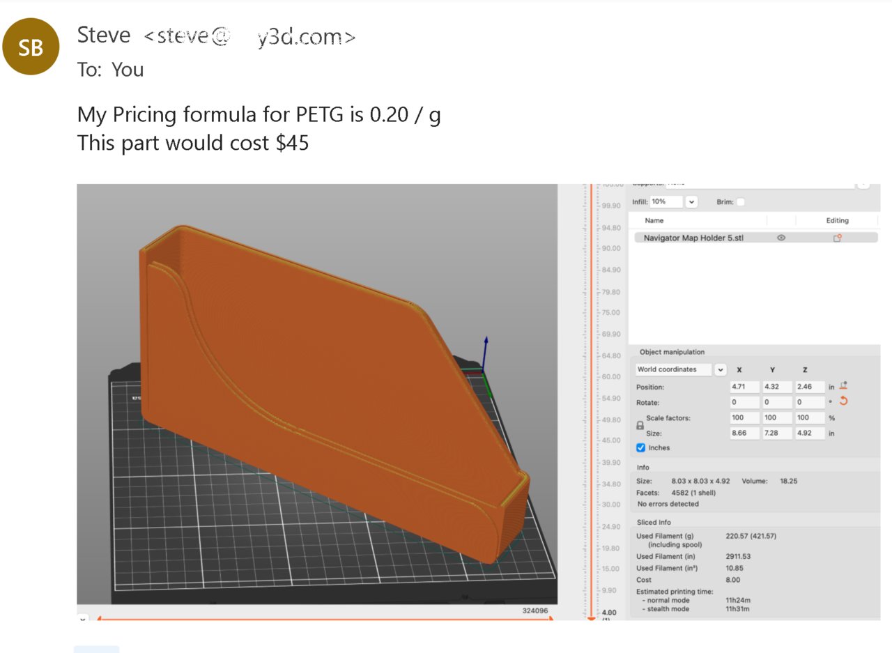The image size is (892, 653).
Task: Click the Editing column header
Action: (837, 220)
